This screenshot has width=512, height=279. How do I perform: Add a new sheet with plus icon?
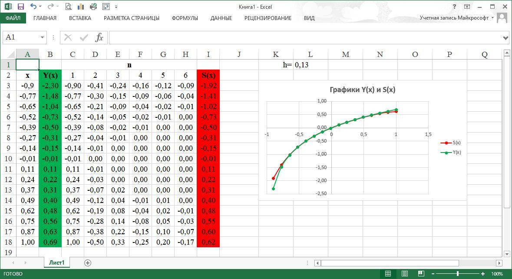(88, 262)
